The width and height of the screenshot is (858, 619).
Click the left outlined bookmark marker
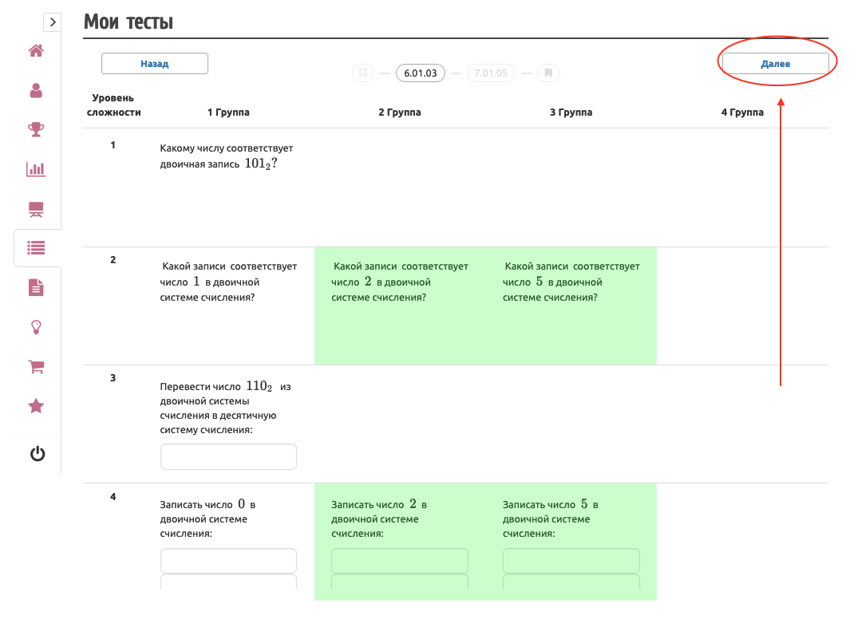click(363, 73)
